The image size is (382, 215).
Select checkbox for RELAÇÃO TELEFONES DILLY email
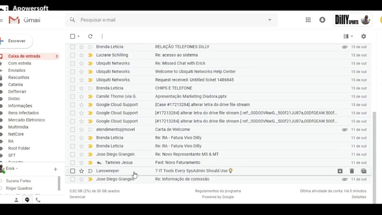tap(73, 47)
